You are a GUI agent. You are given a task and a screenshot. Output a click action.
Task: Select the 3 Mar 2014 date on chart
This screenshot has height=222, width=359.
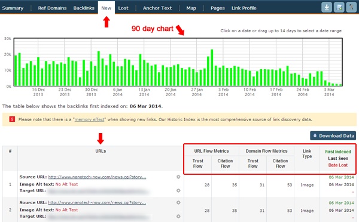tap(329, 92)
